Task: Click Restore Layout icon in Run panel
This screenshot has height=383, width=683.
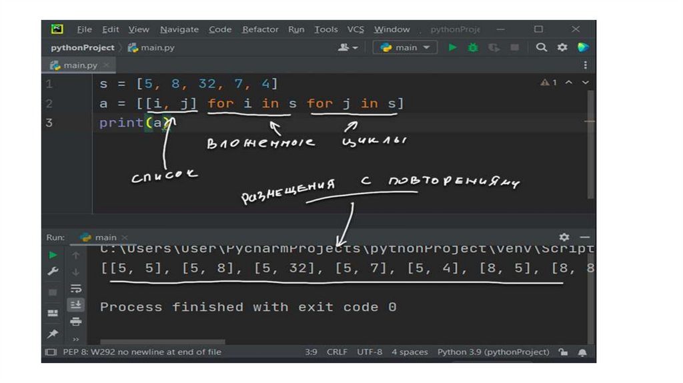Action: click(x=53, y=314)
